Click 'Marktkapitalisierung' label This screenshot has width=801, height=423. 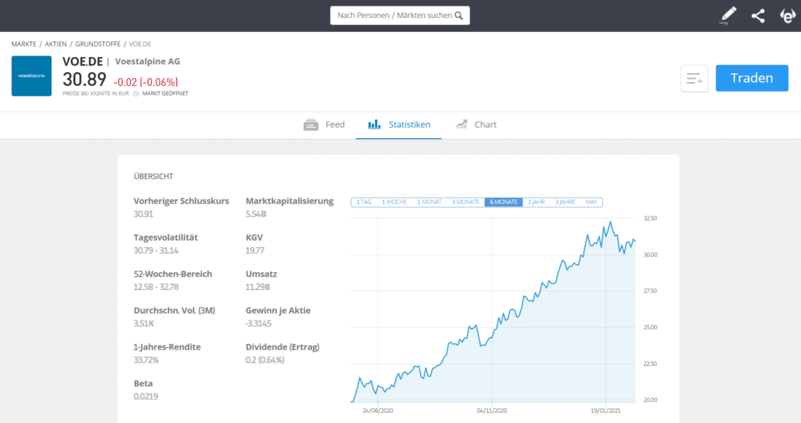[289, 201]
